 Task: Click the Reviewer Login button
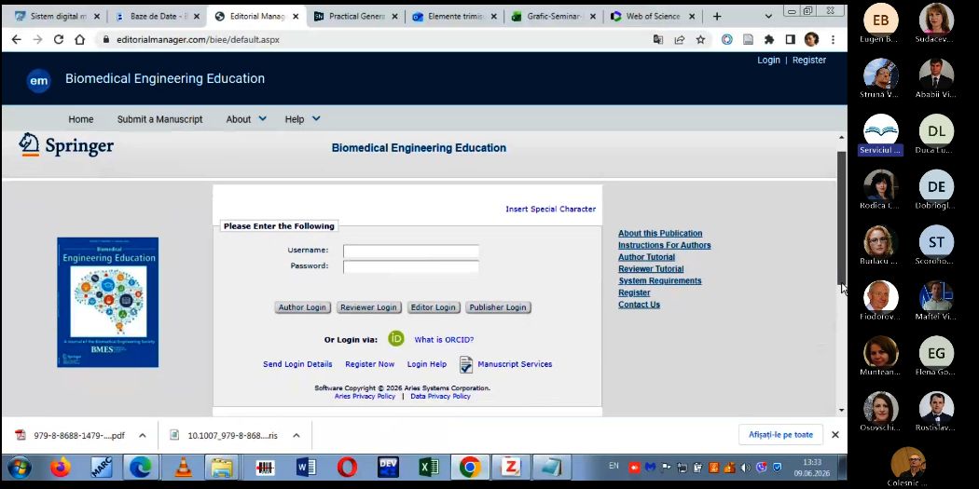click(x=368, y=307)
